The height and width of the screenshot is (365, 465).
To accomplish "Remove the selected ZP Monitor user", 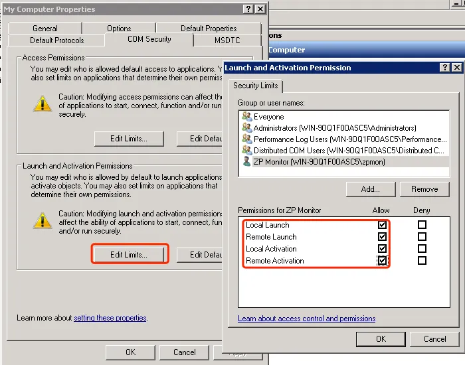I will coord(424,189).
